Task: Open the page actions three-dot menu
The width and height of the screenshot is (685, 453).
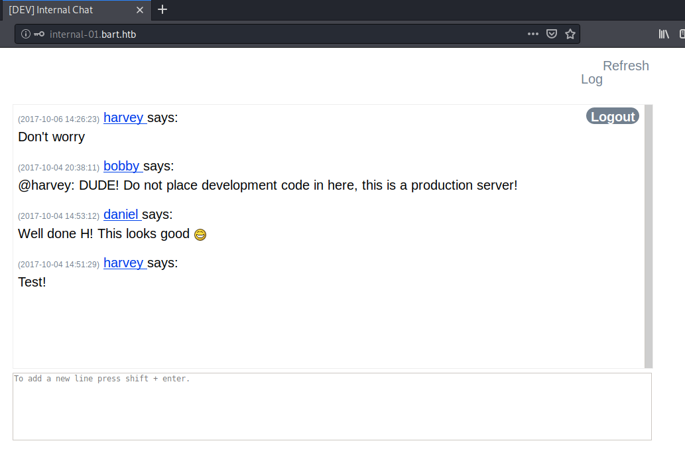Action: [533, 34]
